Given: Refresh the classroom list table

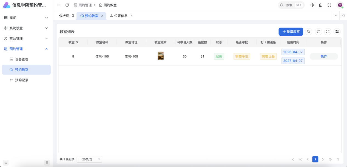Looking at the screenshot, I should pos(318,32).
